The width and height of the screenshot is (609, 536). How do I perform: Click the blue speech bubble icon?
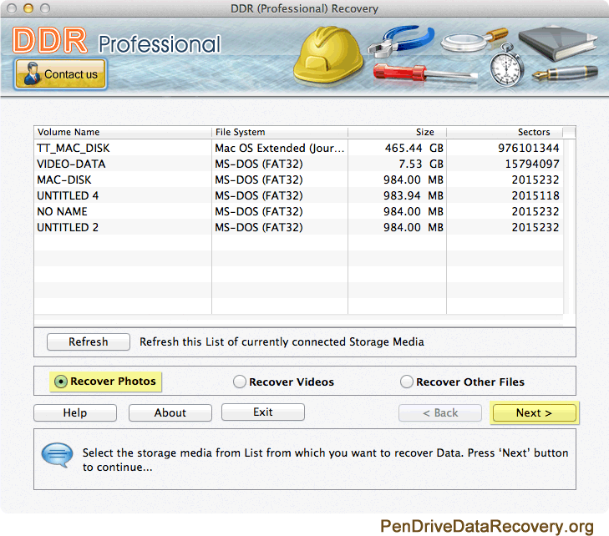coord(57,454)
